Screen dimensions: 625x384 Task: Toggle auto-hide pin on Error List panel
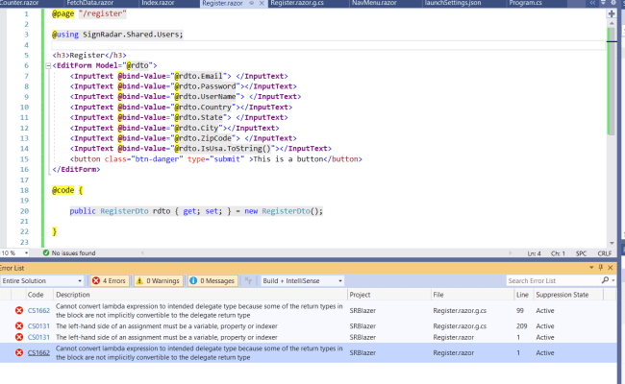click(601, 268)
